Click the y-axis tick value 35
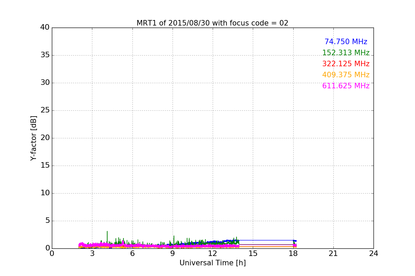This screenshot has width=415, height=276. [45, 55]
